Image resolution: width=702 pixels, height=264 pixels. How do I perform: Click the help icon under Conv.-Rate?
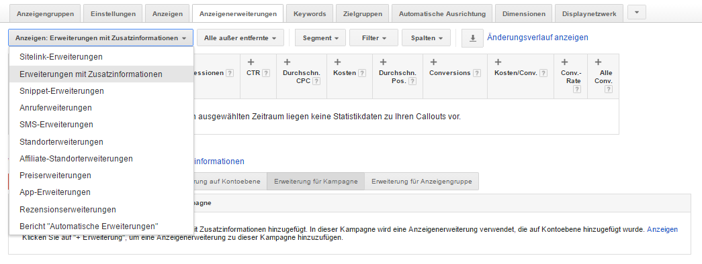[577, 89]
